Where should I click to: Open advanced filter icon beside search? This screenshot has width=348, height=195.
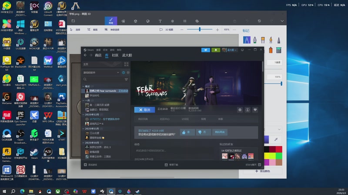pyautogui.click(x=126, y=79)
